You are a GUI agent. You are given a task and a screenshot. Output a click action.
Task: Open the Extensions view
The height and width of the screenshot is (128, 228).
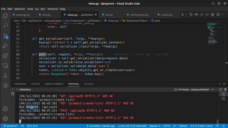click(x=5, y=55)
